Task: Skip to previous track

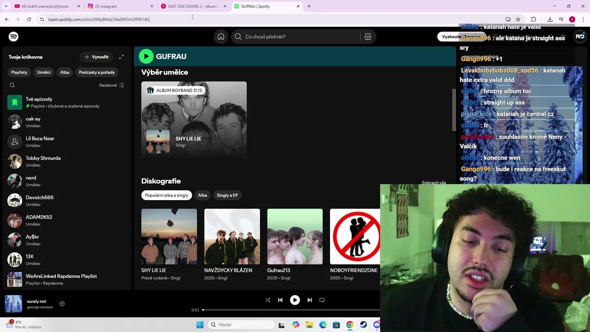Action: 280,300
